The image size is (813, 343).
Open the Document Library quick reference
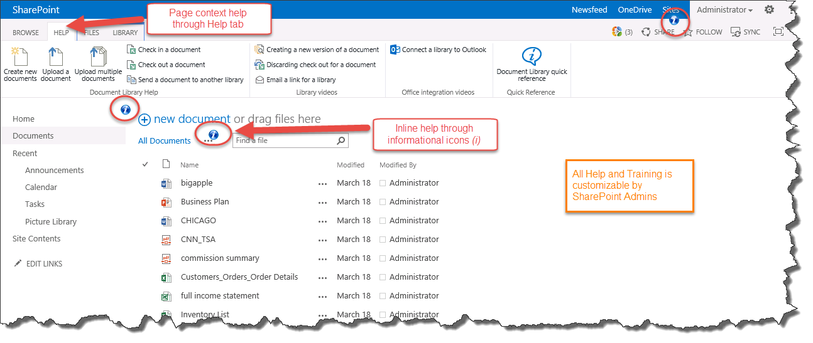[532, 64]
